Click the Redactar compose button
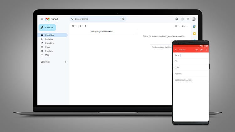 [x=47, y=28]
